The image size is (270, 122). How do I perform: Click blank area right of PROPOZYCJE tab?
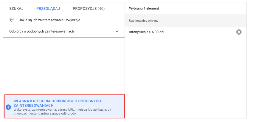[x=116, y=9]
